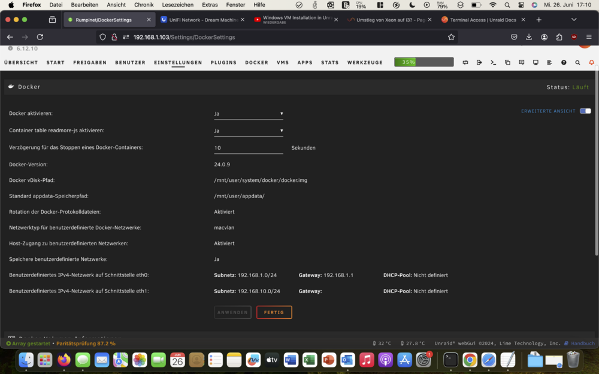Click the macvlan network type value
This screenshot has height=374, width=599.
pos(224,227)
